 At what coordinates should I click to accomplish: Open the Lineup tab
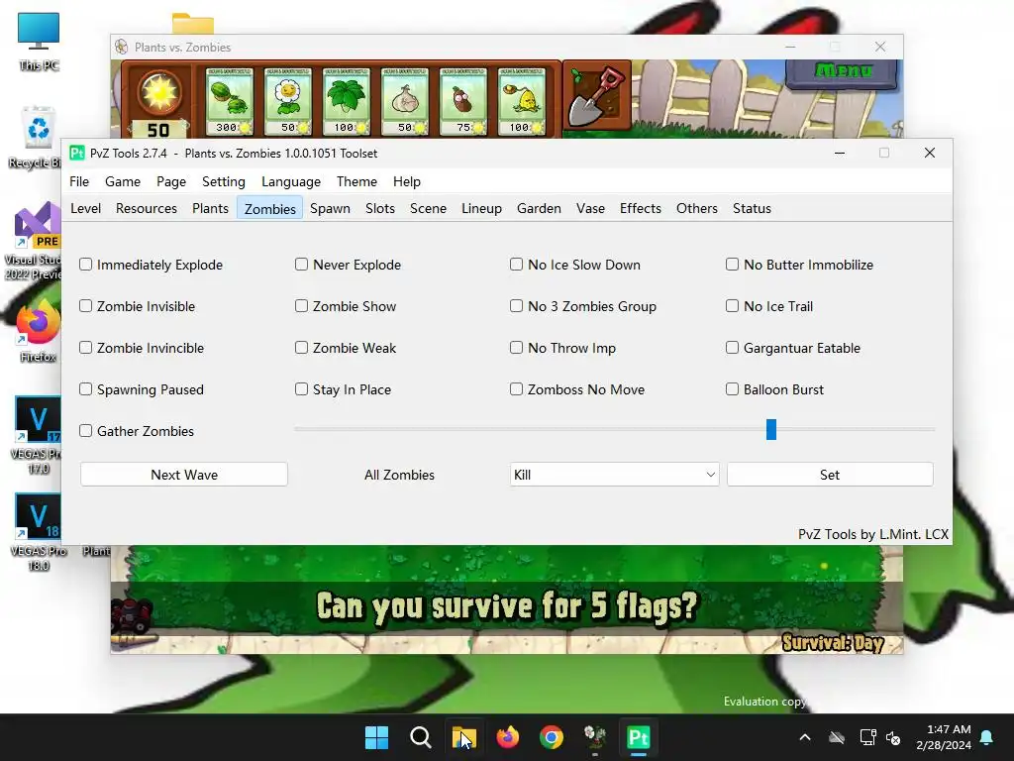(481, 208)
